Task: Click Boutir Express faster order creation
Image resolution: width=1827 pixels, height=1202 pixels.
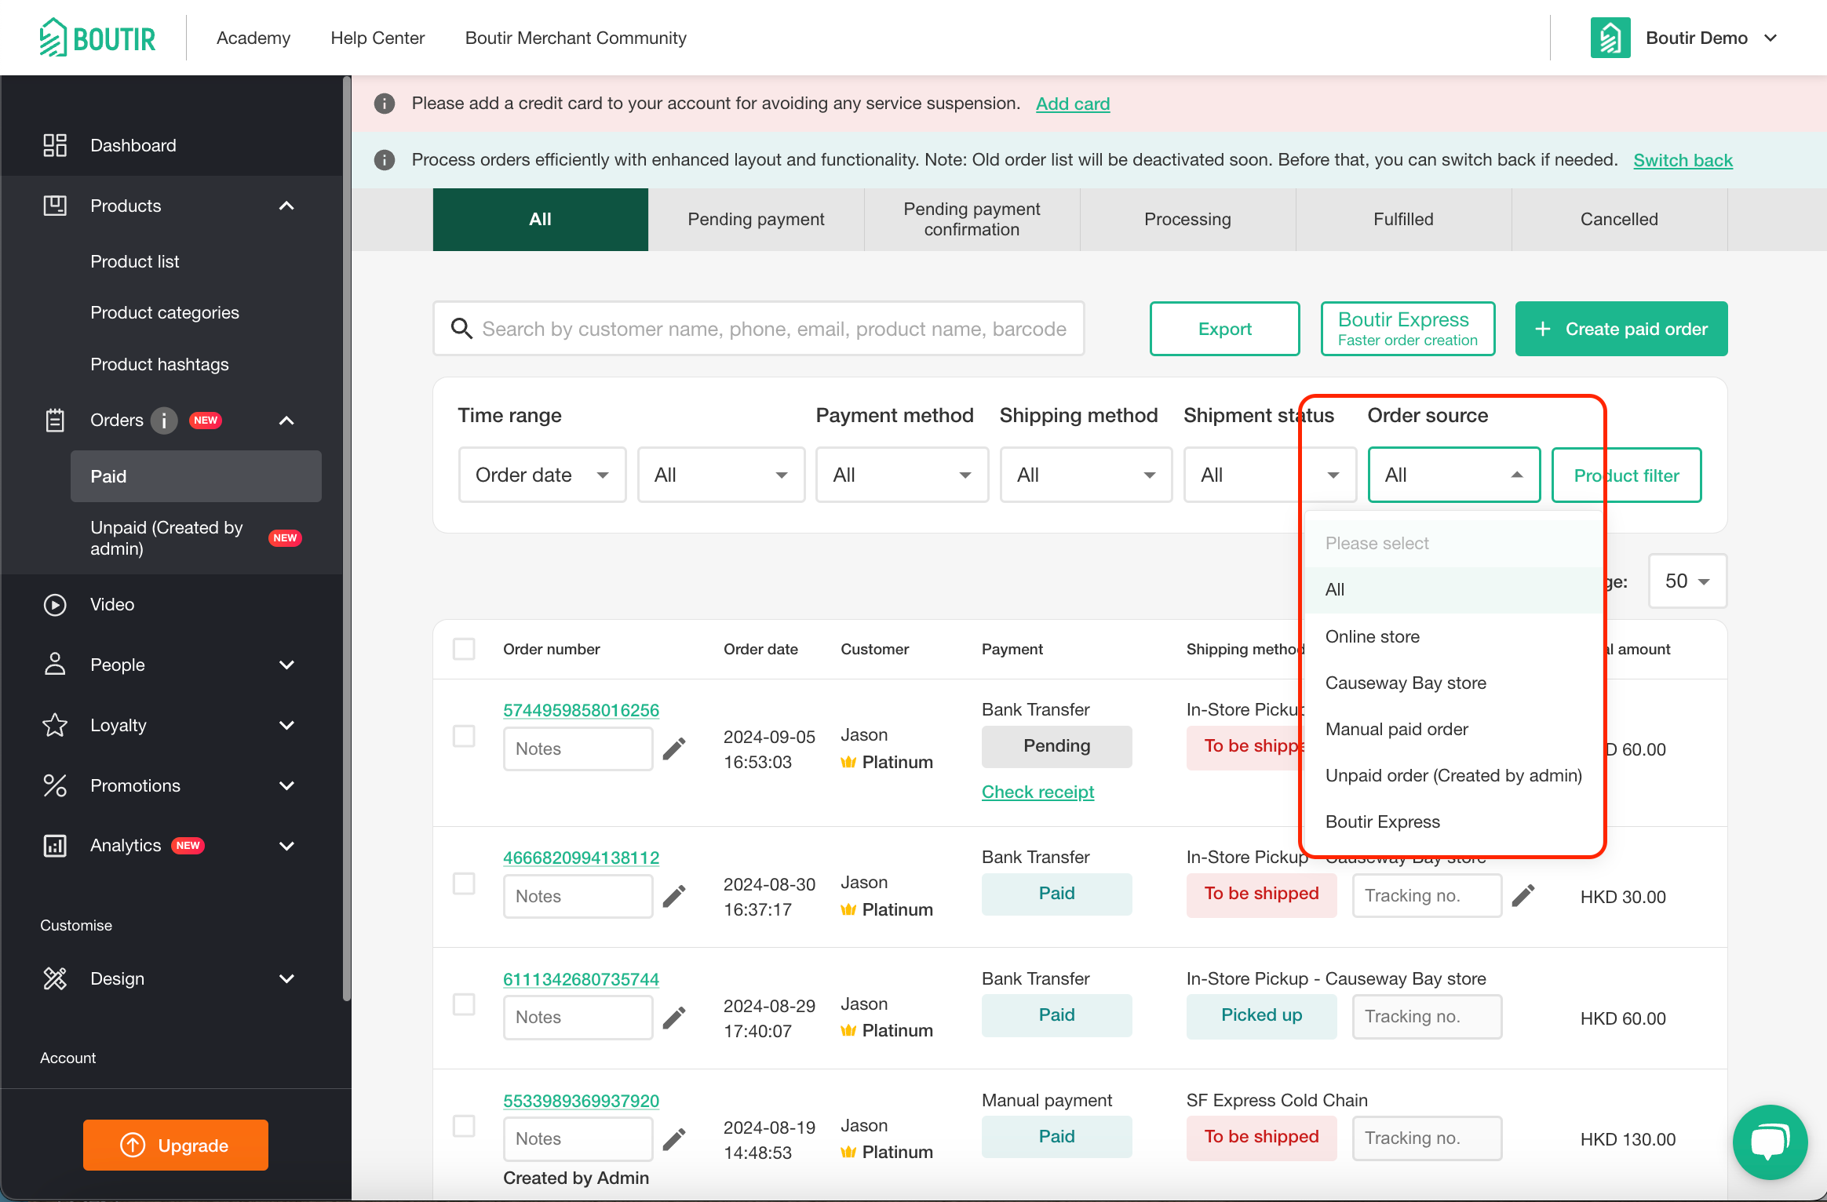Action: pyautogui.click(x=1408, y=329)
